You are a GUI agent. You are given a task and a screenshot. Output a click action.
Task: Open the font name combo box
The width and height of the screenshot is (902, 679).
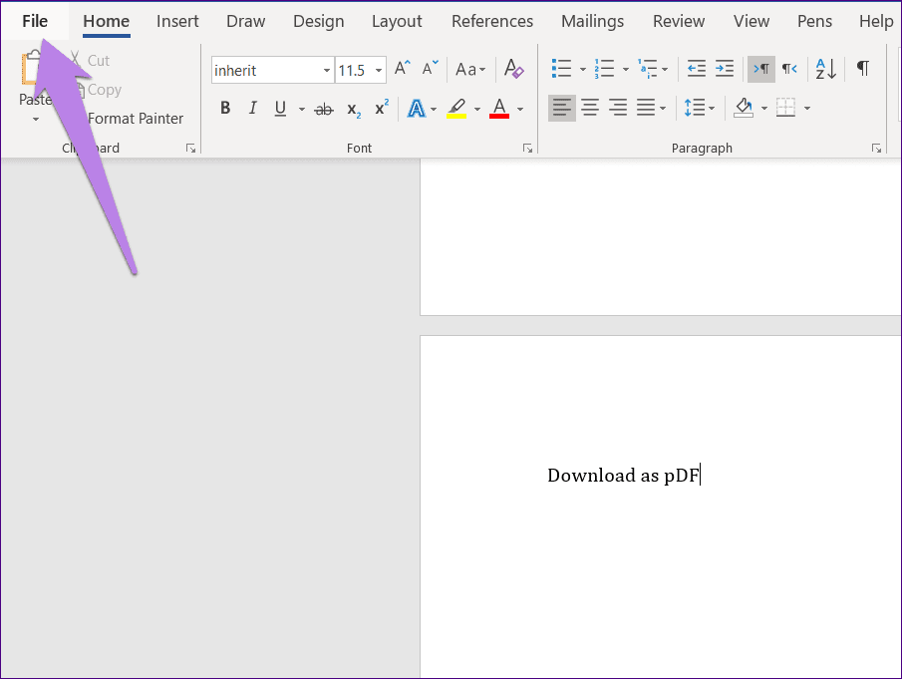tap(272, 70)
